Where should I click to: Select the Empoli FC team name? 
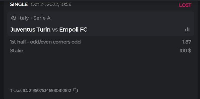[x=73, y=30]
